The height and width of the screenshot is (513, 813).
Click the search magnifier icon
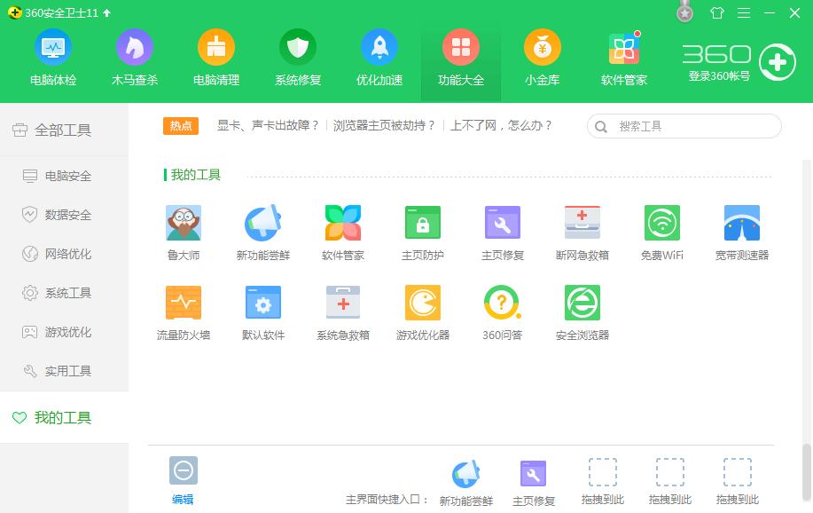[x=601, y=127]
